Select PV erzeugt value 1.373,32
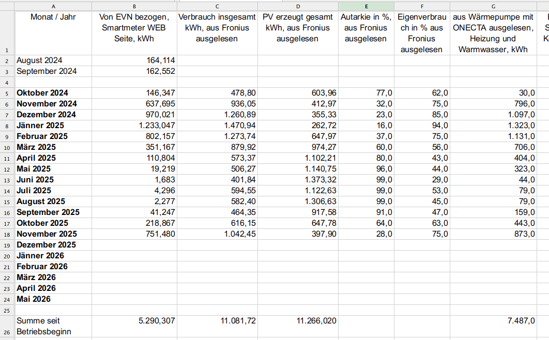The image size is (549, 340). [x=298, y=180]
